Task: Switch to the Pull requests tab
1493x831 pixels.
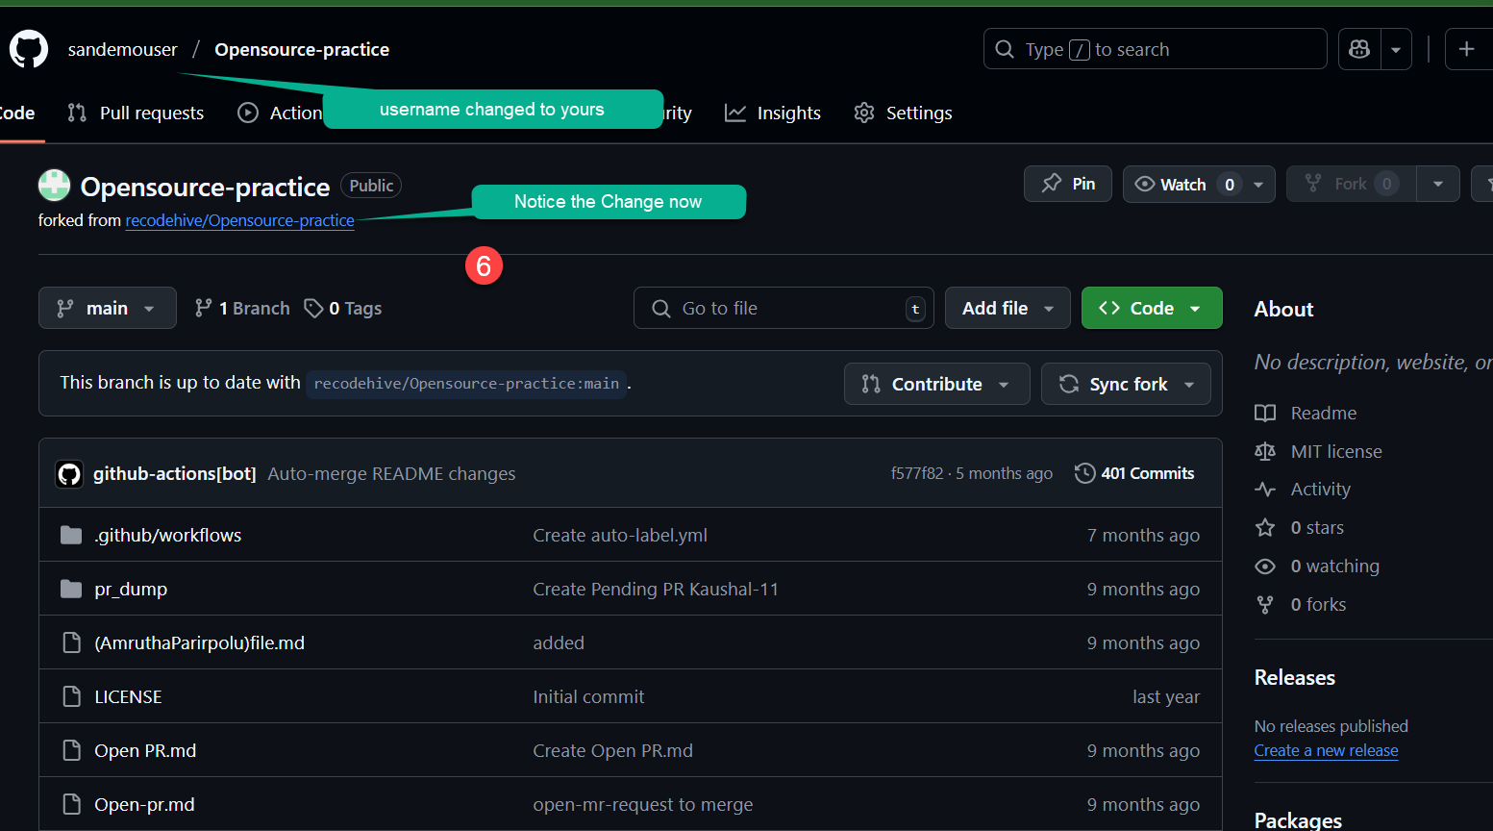Action: (136, 113)
